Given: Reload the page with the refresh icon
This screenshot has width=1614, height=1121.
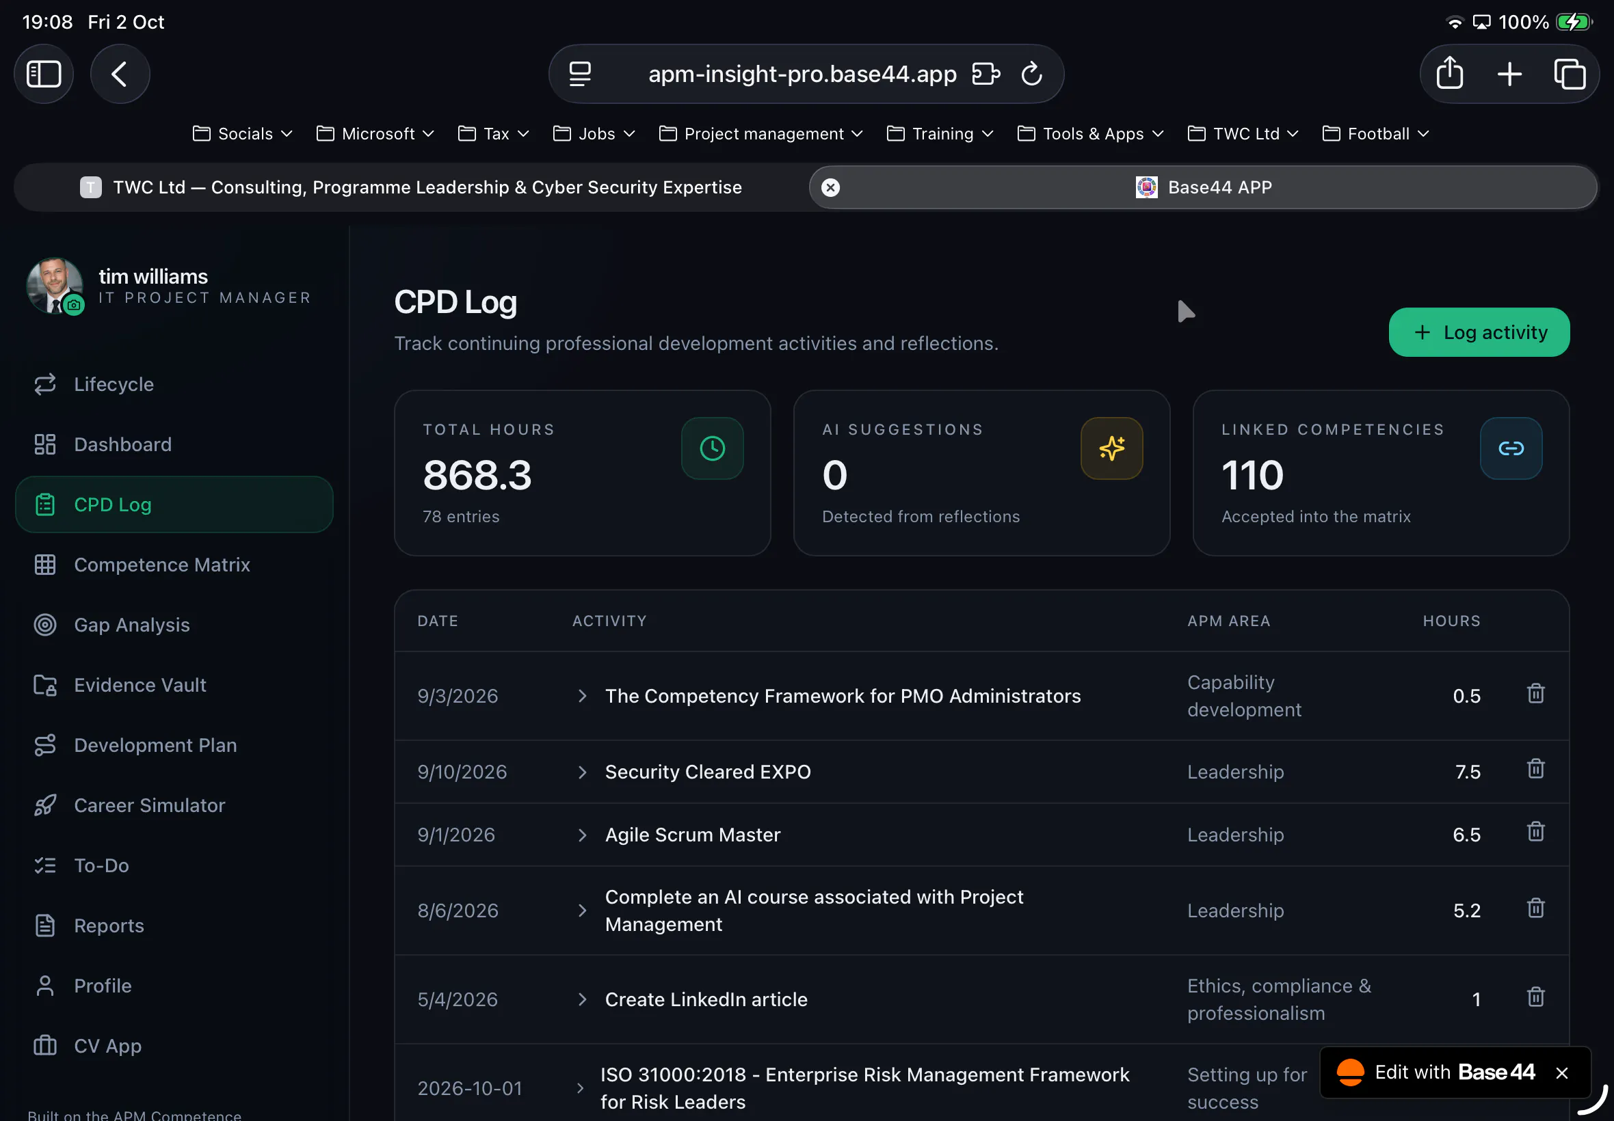Looking at the screenshot, I should pyautogui.click(x=1031, y=74).
